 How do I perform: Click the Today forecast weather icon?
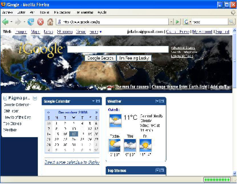pyautogui.click(x=115, y=145)
